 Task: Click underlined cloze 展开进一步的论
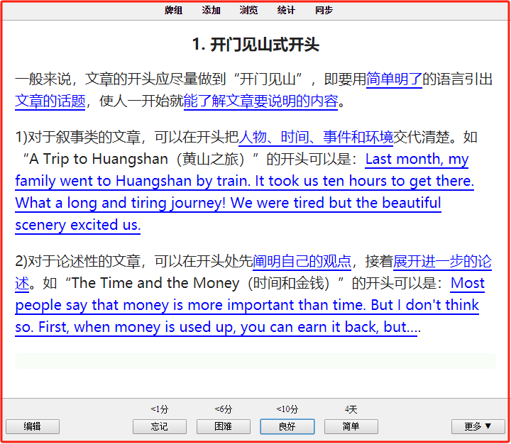tap(442, 261)
